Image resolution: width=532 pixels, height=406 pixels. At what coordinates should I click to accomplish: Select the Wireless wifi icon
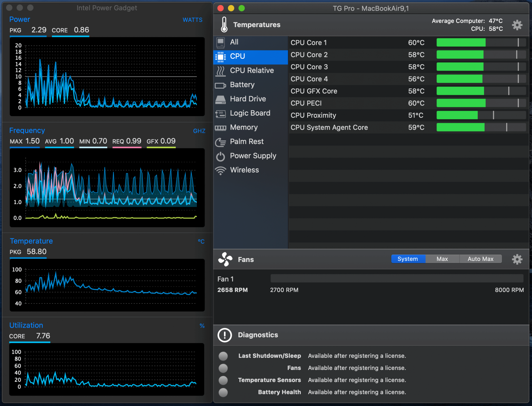pyautogui.click(x=220, y=170)
